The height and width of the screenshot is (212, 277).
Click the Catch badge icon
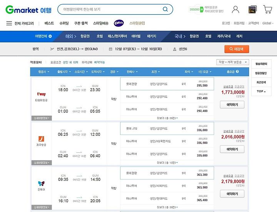119,23
